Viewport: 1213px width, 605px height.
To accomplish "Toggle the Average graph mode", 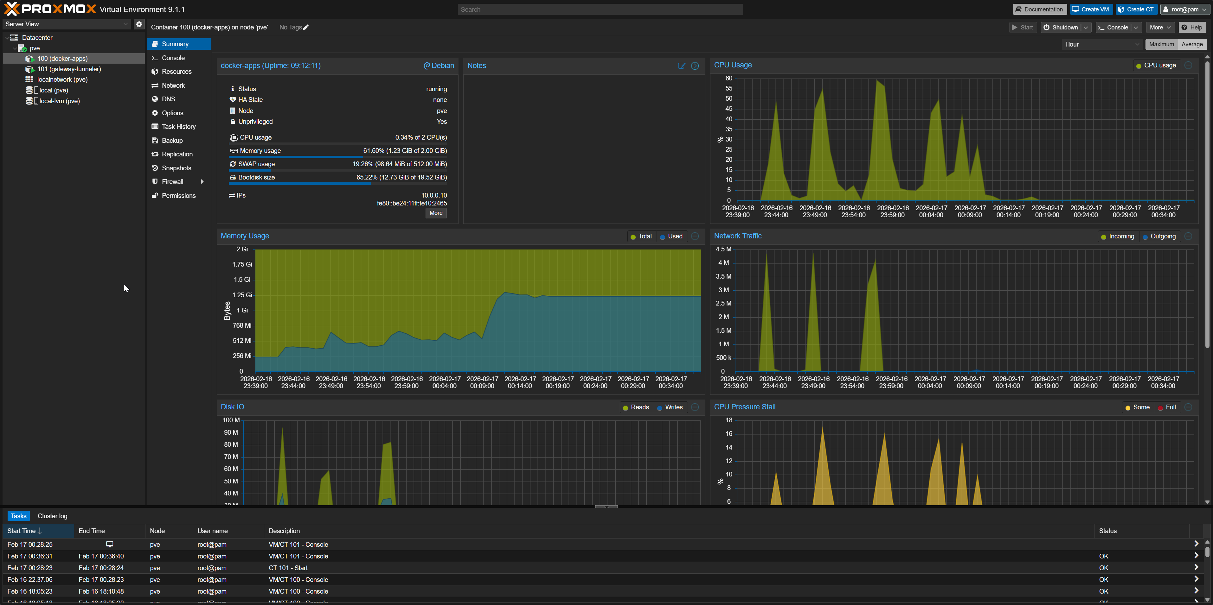I will (1192, 44).
